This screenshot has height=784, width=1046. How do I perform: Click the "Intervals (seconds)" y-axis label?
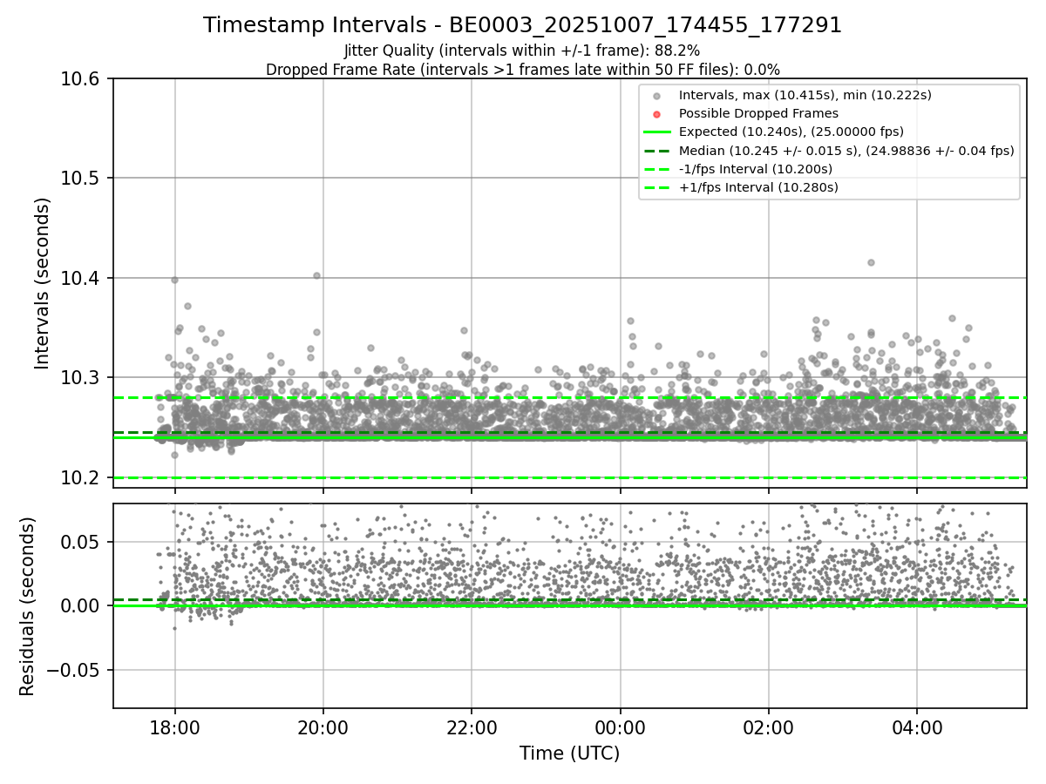pyautogui.click(x=43, y=283)
